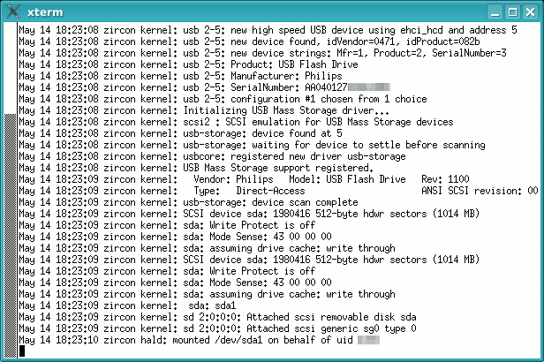The image size is (544, 362).
Task: Maximize the xterm window
Action: (x=511, y=11)
